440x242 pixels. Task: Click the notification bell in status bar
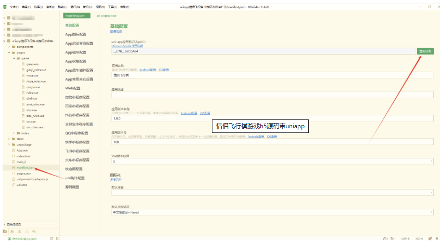(x=436, y=238)
